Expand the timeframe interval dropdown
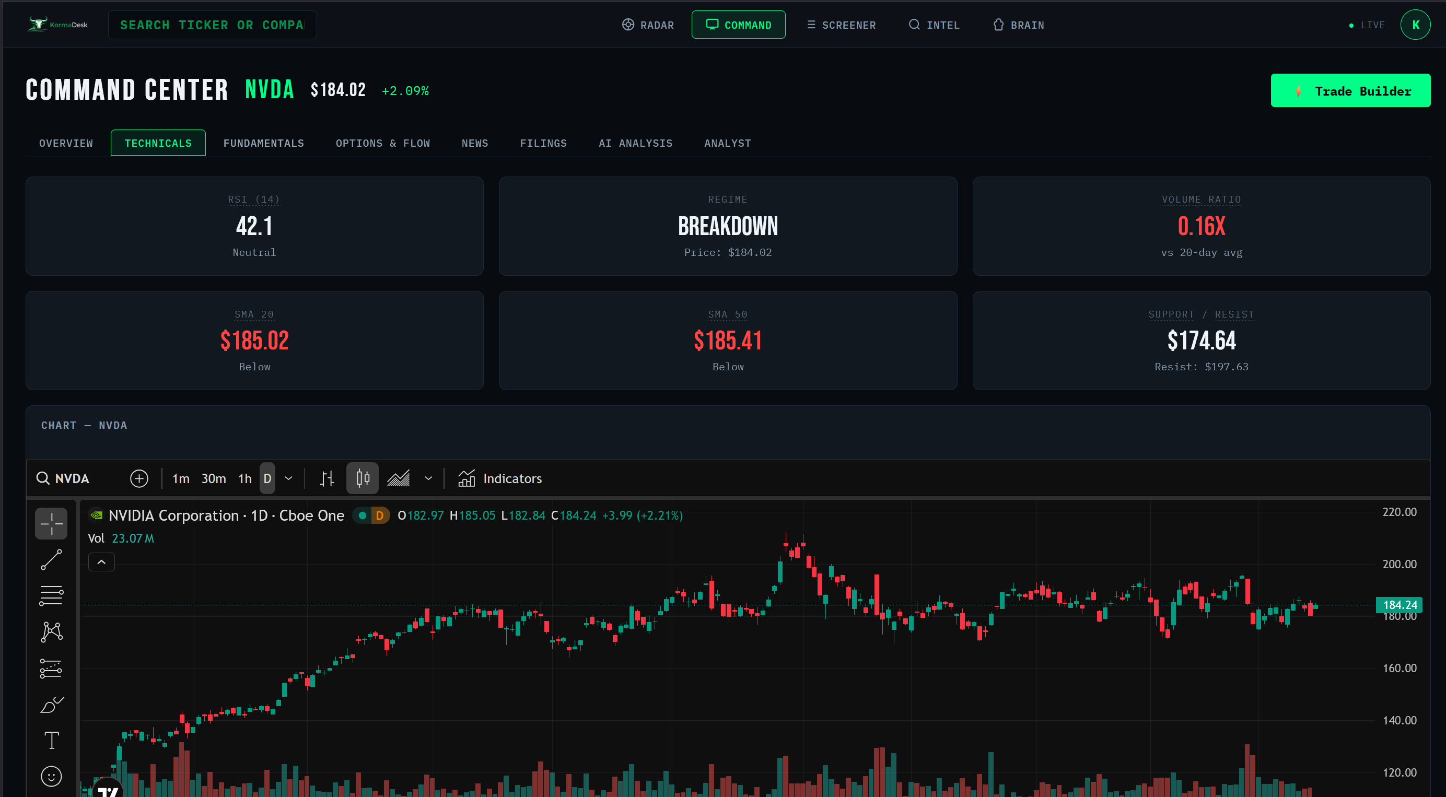The image size is (1446, 797). pos(288,478)
